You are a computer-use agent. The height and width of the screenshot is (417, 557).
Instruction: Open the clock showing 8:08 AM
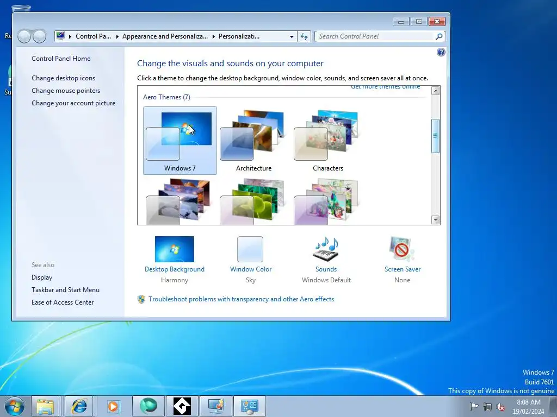point(528,407)
